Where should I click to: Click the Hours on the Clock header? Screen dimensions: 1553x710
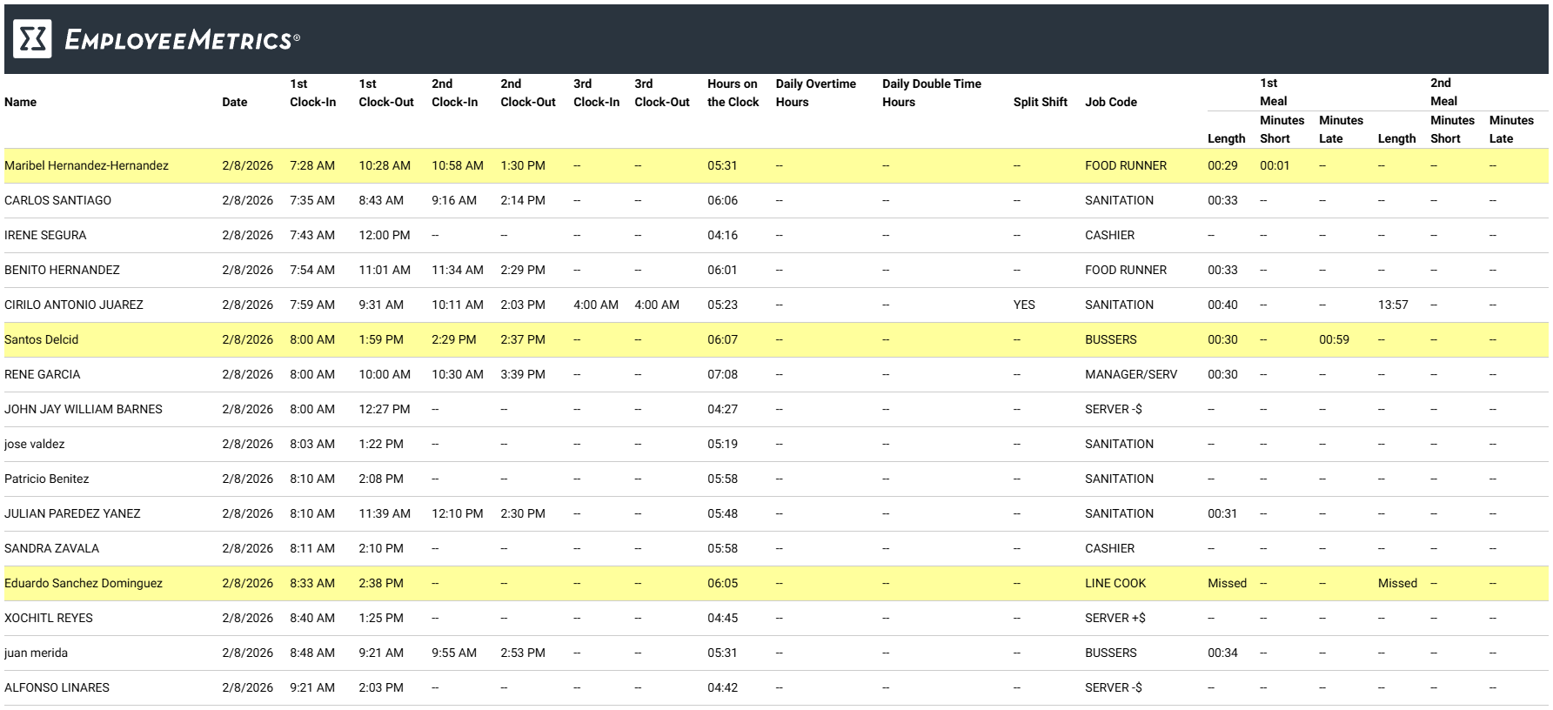733,93
